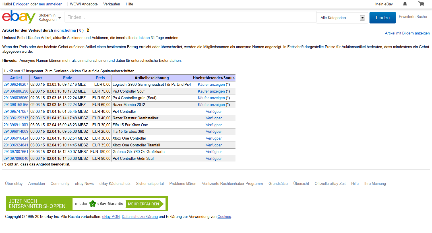432x233 pixels.
Task: Sort table by Ende column
Action: pyautogui.click(x=67, y=78)
